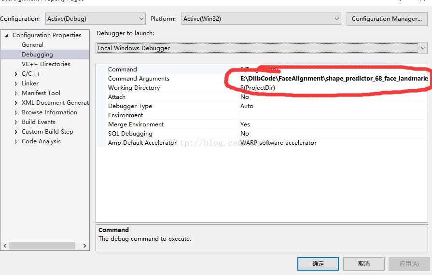Click the SQL Debugging property label
This screenshot has height=275, width=432.
point(130,134)
